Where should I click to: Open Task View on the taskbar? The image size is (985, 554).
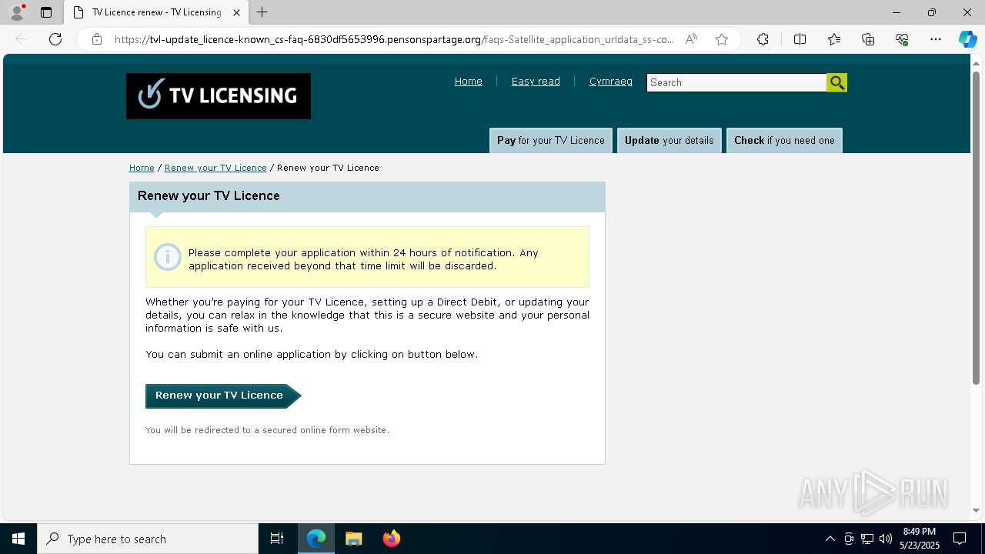click(x=277, y=539)
